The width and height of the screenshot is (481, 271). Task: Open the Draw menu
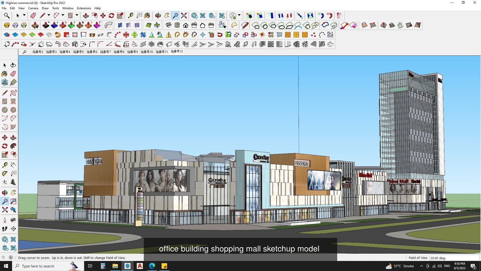[45, 8]
